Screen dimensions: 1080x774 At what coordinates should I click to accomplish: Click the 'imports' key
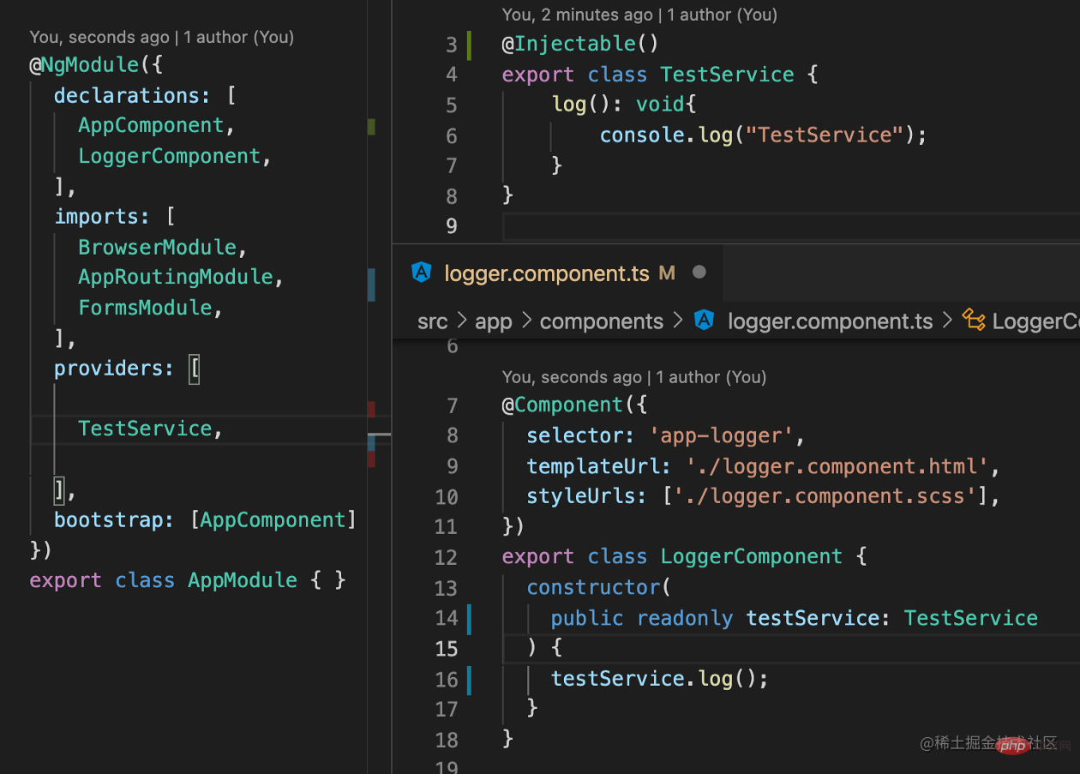96,216
